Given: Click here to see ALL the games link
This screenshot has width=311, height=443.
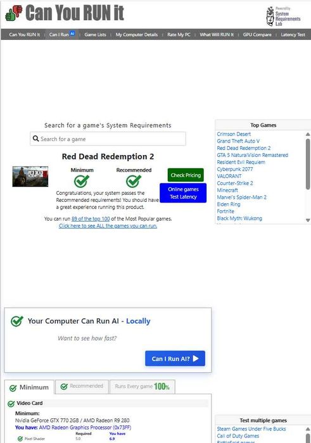Looking at the screenshot, I should [x=108, y=226].
